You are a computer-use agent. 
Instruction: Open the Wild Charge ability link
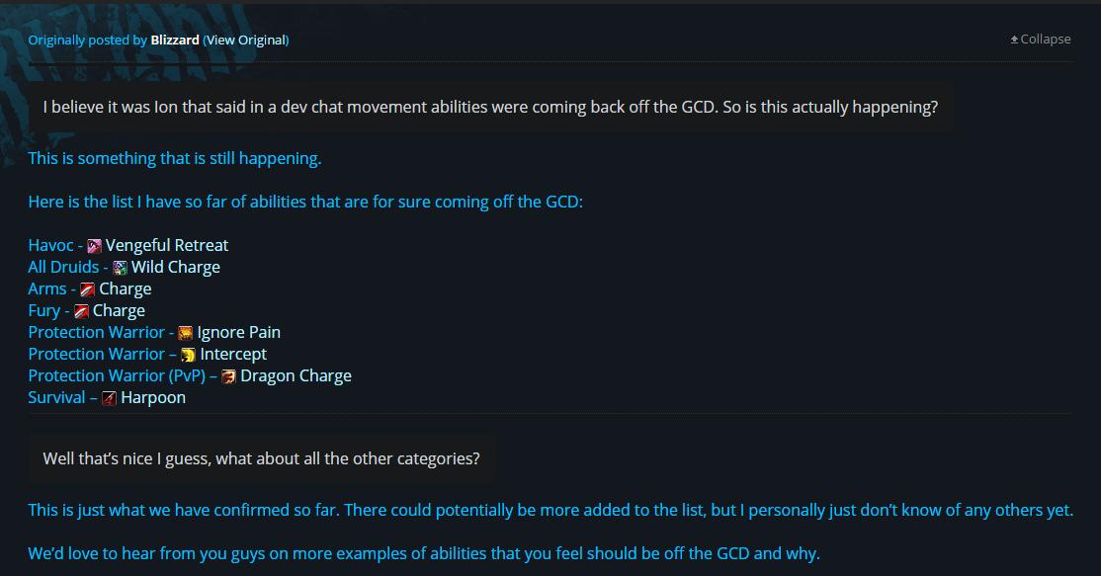pos(176,267)
